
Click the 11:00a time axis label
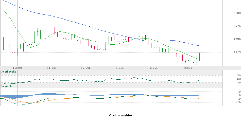point(52,68)
